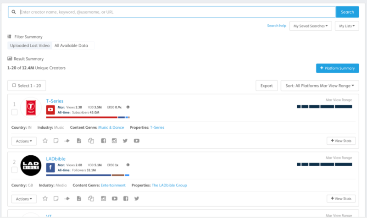Image resolution: width=367 pixels, height=218 pixels.
Task: Open My Lists dropdown
Action: [347, 26]
